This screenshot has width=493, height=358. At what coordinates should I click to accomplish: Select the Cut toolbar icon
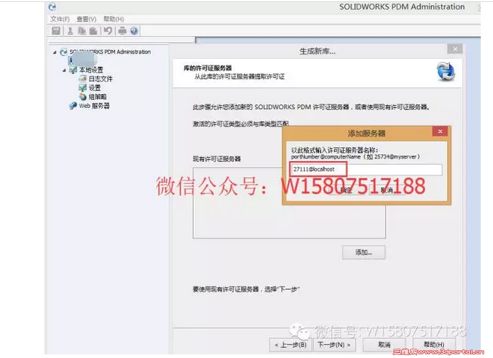[70, 31]
